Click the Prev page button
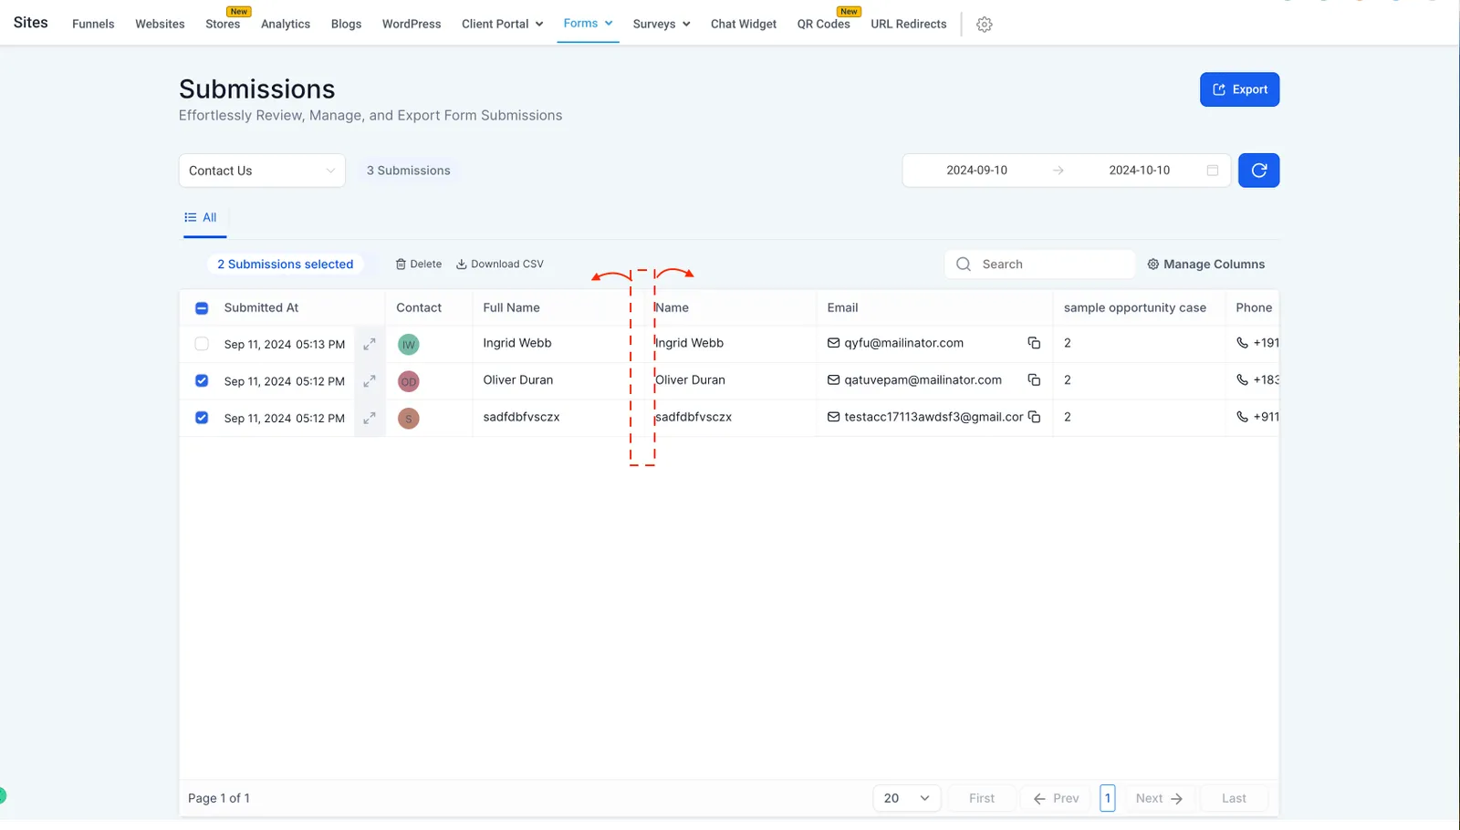Screen dimensions: 1460x830 coord(1056,798)
